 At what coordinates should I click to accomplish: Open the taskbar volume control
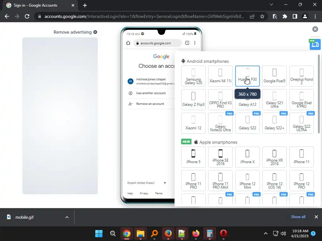pyautogui.click(x=283, y=233)
